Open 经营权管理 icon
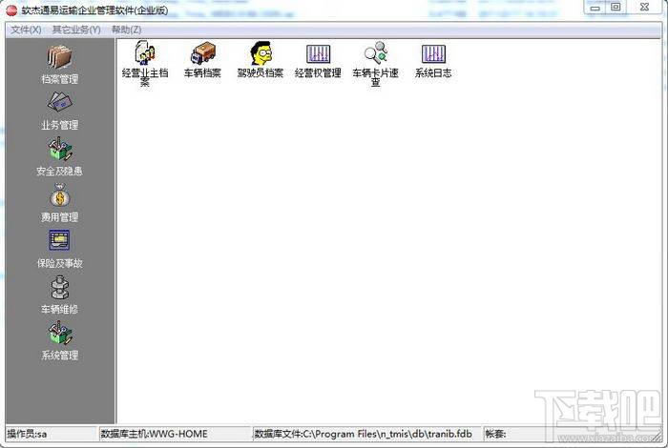 [x=318, y=60]
